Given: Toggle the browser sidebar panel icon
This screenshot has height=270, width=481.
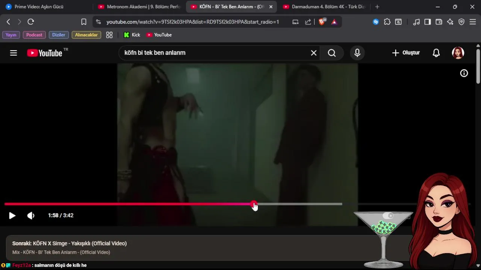Looking at the screenshot, I should click(428, 22).
